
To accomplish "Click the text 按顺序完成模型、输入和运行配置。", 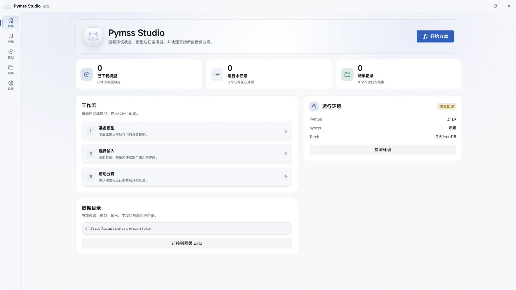I will (110, 114).
